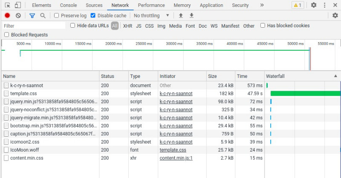Clear the network log
Image resolution: width=341 pixels, height=178 pixels.
(18, 15)
